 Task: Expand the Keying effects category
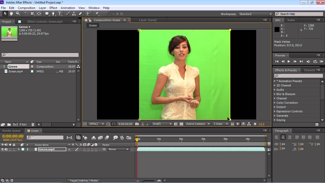[275, 120]
